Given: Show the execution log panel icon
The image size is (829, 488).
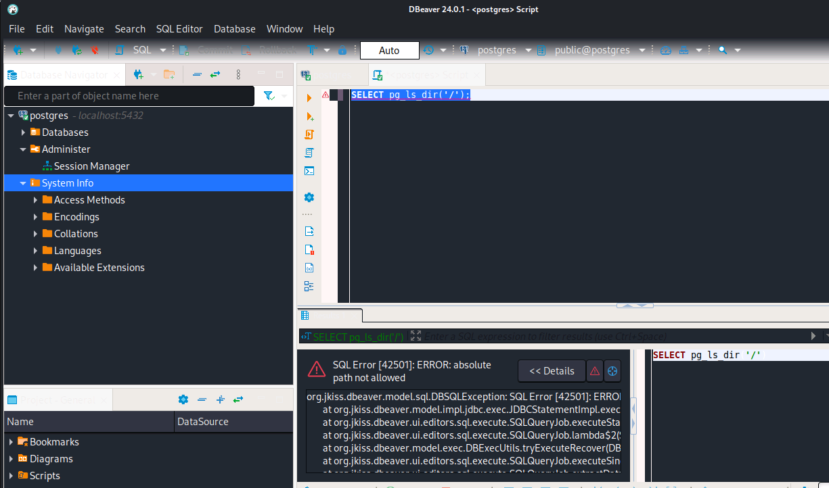Looking at the screenshot, I should point(309,249).
